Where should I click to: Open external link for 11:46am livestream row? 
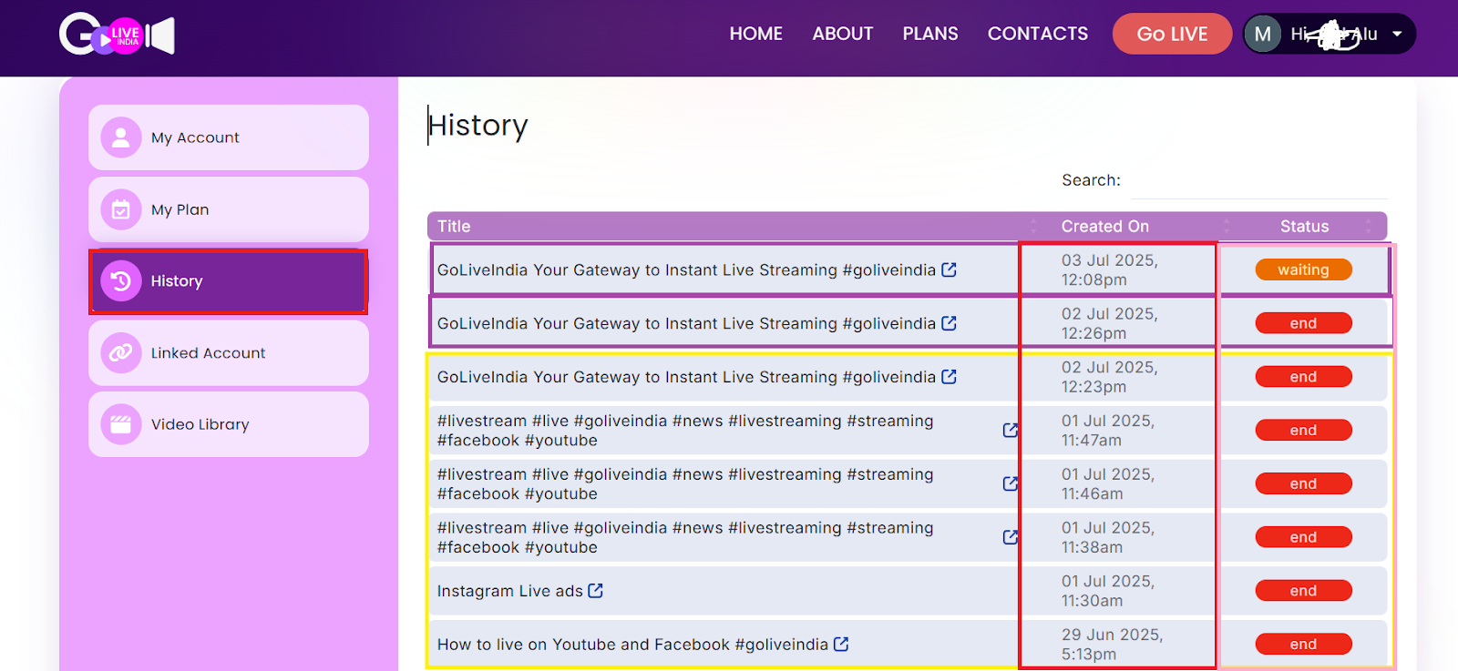point(1010,483)
